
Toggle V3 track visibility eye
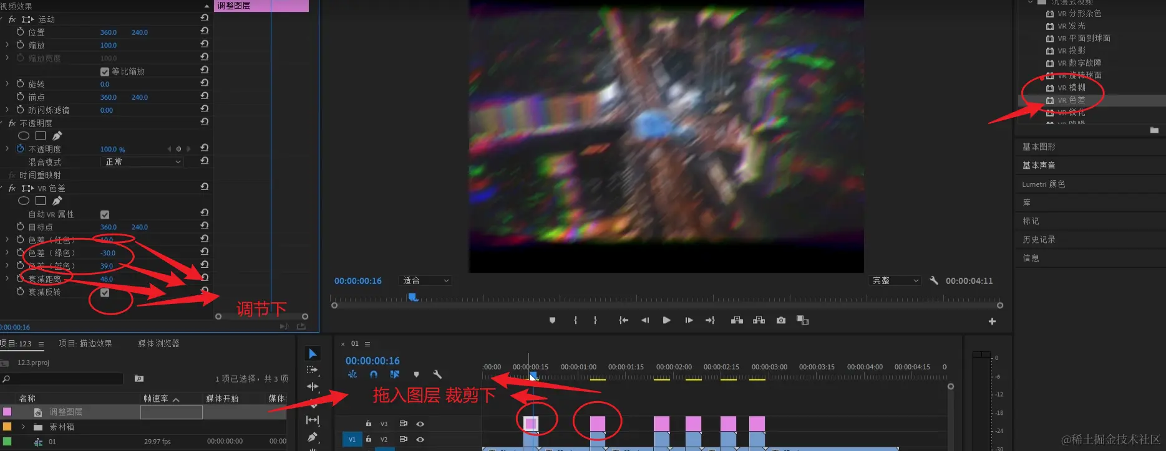pos(420,424)
